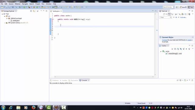Viewport: 195px width, 110px height.
Task: Click the green Run button icon
Action: [x=24, y=7]
